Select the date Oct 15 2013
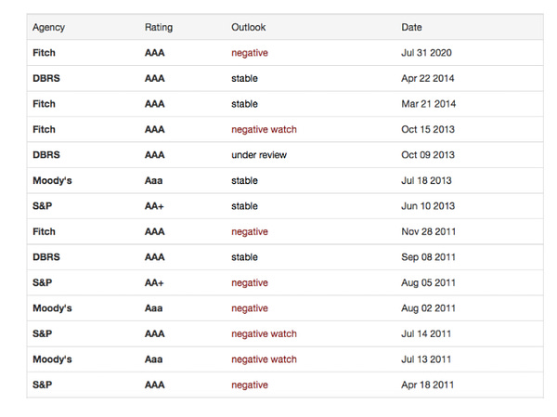Image resolution: width=557 pixels, height=417 pixels. (428, 129)
